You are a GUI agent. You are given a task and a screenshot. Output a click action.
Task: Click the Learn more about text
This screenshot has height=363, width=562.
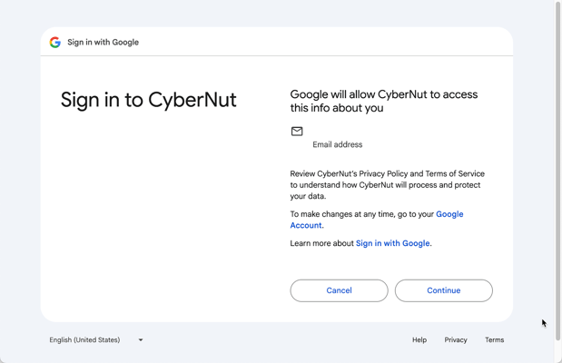[322, 243]
